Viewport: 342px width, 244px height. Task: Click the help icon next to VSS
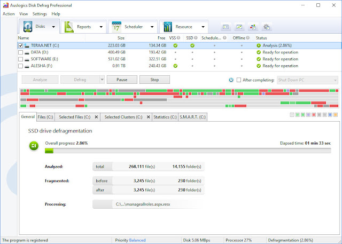(178, 38)
